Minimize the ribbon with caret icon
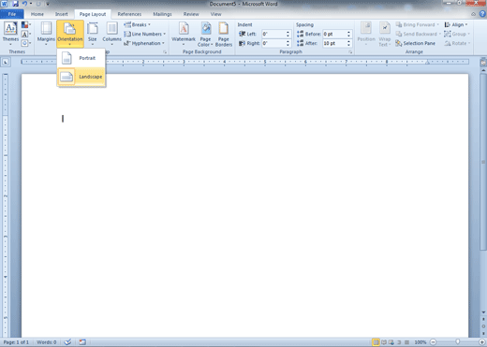 point(473,14)
